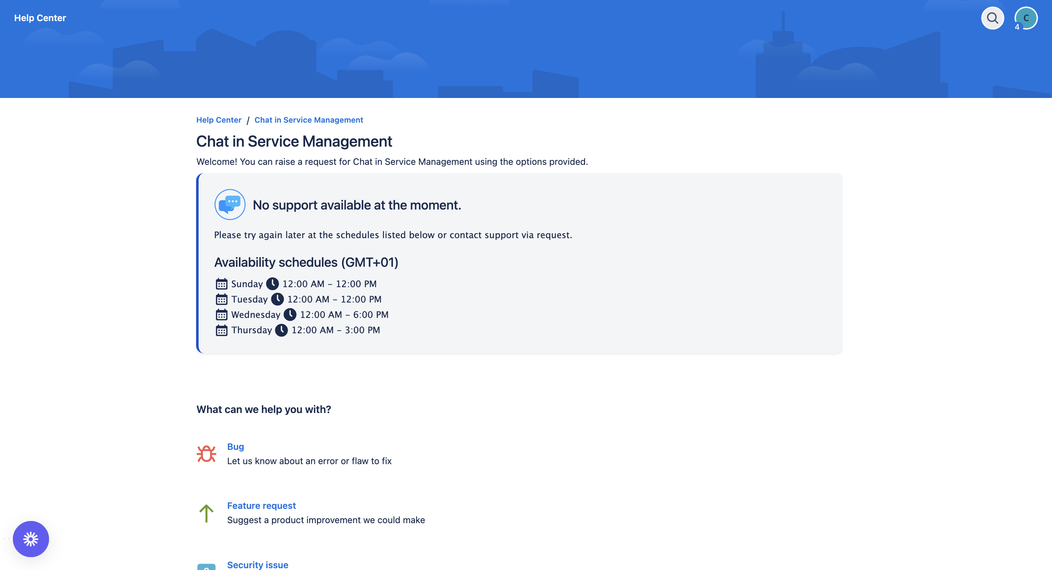The height and width of the screenshot is (570, 1052).
Task: Open Chat in Service Management breadcrumb
Action: tap(308, 120)
